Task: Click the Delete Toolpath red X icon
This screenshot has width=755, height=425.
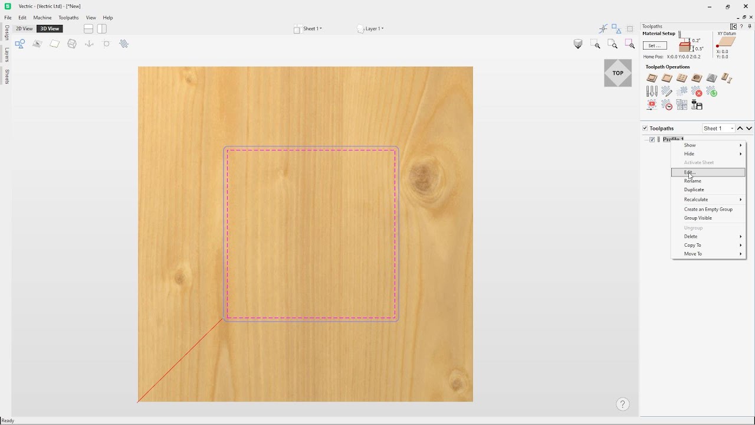Action: pyautogui.click(x=697, y=91)
